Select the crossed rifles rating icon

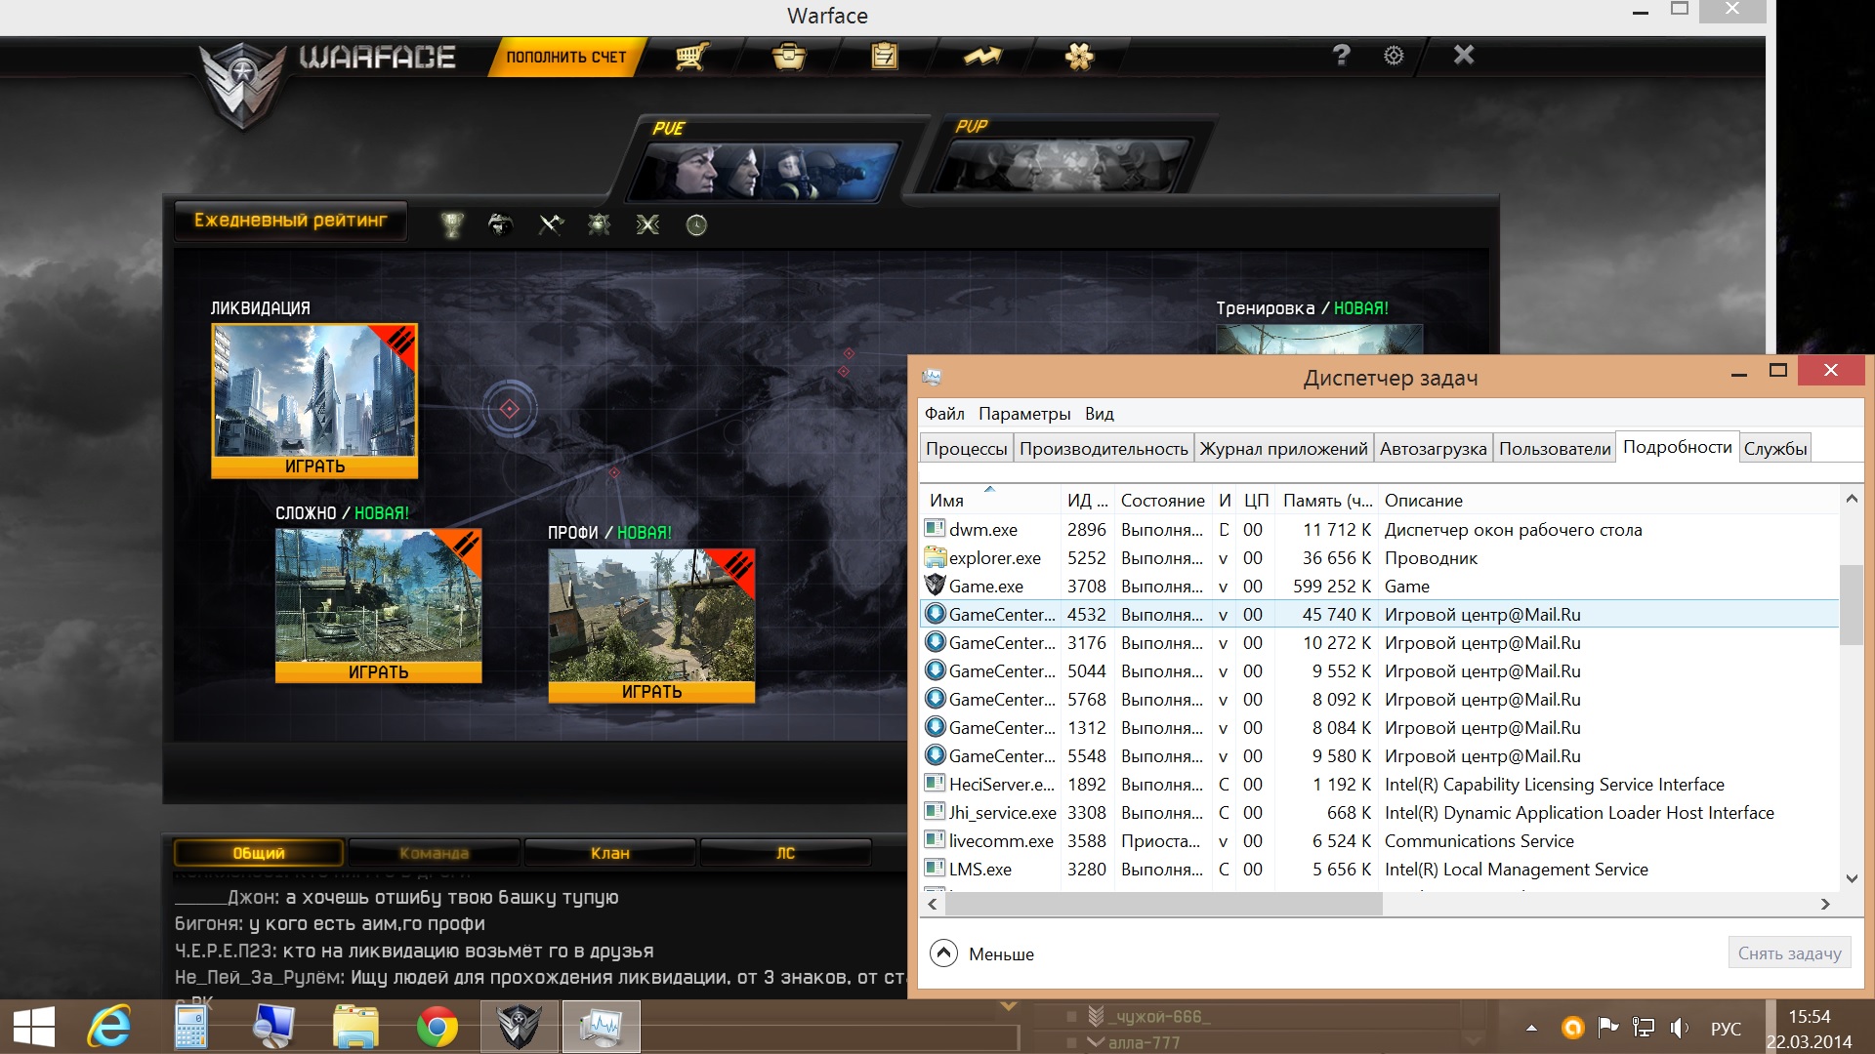pos(647,225)
